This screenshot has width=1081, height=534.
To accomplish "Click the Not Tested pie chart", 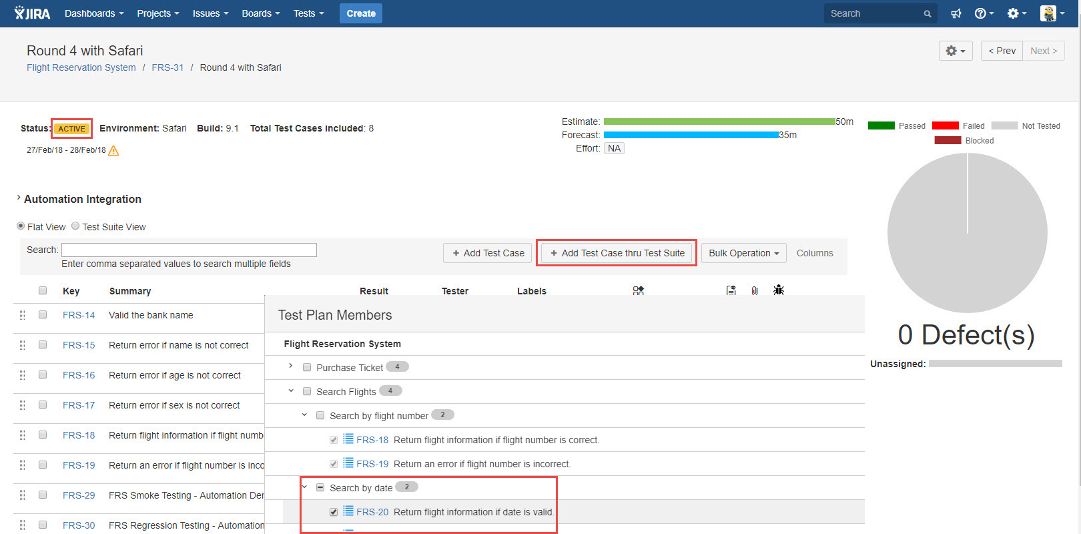I will (968, 233).
